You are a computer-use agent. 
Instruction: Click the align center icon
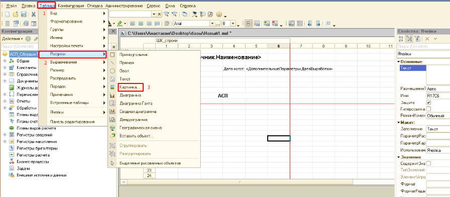[141, 23]
